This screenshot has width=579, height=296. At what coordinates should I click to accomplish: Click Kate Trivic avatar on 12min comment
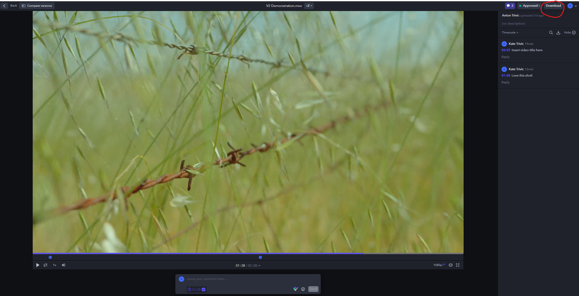pyautogui.click(x=504, y=69)
